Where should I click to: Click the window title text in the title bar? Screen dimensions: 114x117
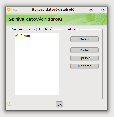(x=53, y=10)
